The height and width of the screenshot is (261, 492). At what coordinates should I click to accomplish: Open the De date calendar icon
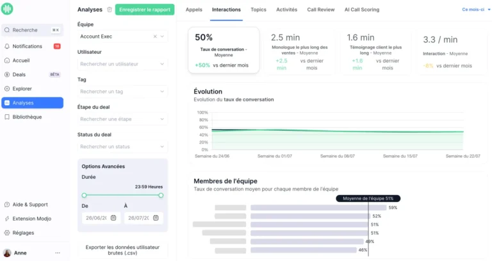click(x=113, y=217)
